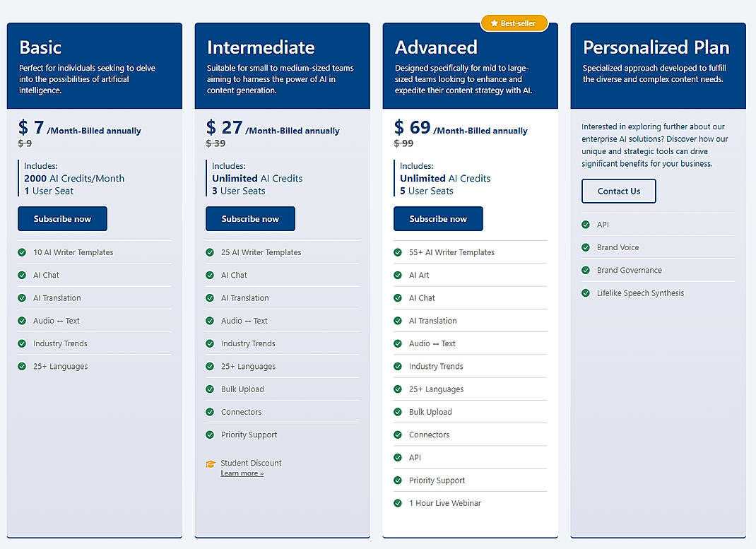The width and height of the screenshot is (756, 549).
Task: Click the green checkmark beside AI Chat in Basic
Action: pos(22,275)
